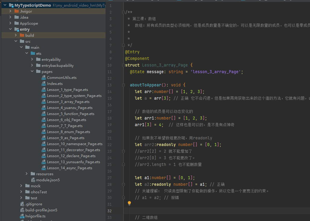
Task: Click the @State decorator on line 11
Action: [137, 72]
